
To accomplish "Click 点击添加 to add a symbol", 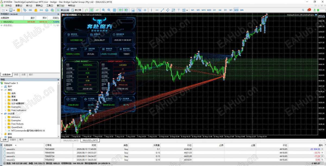I will (x=8, y=25).
